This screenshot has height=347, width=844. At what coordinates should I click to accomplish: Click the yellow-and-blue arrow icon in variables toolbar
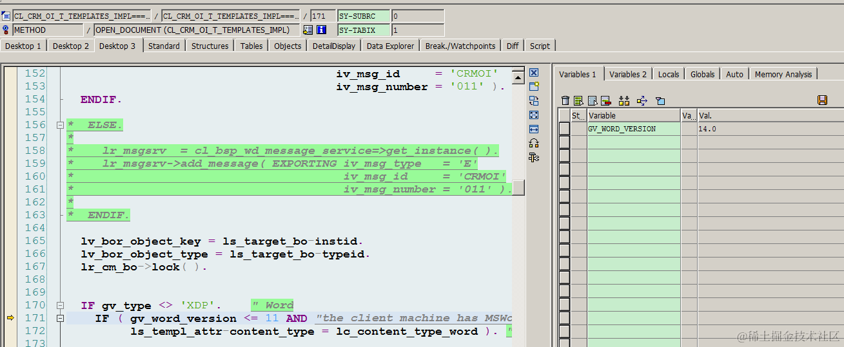642,100
